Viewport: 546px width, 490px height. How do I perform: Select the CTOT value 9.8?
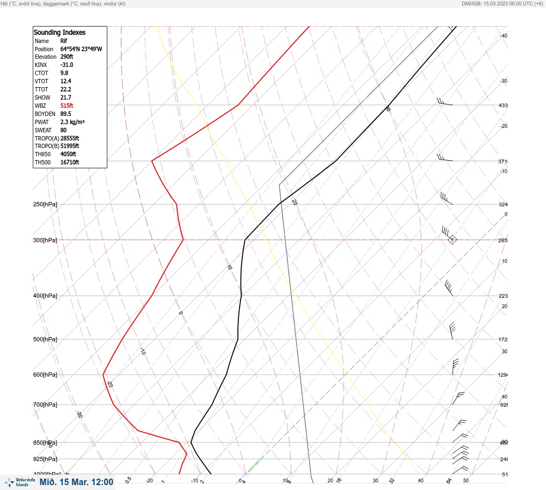64,73
